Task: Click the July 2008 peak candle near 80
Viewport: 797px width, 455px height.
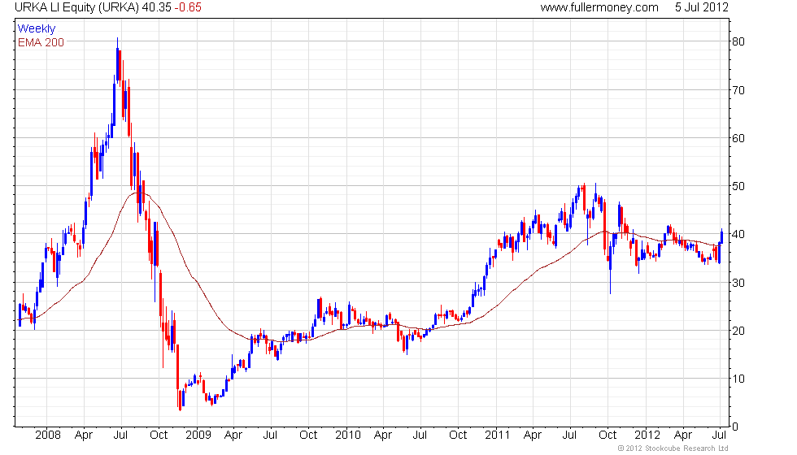Action: click(x=117, y=60)
